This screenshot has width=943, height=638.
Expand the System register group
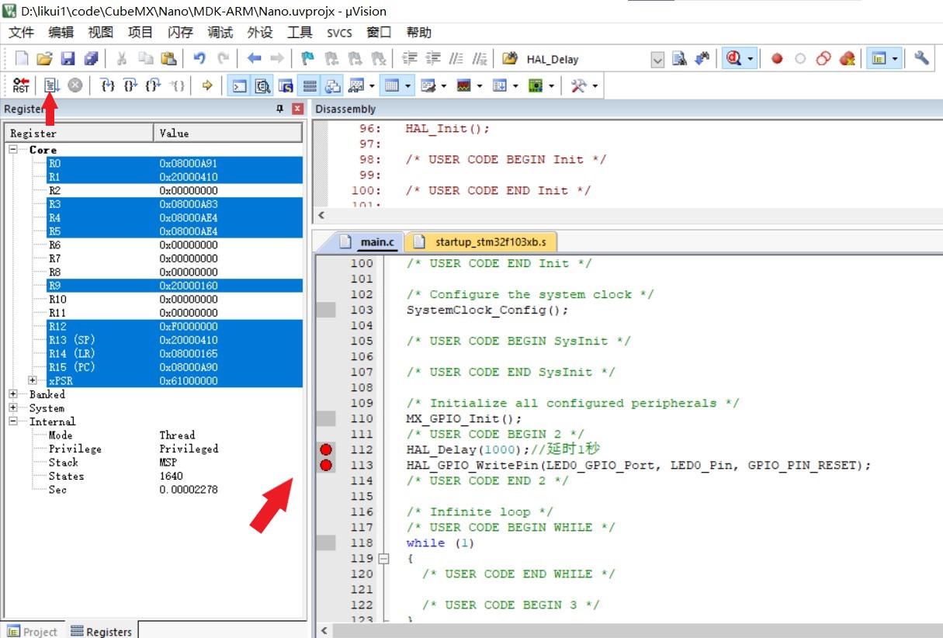13,407
